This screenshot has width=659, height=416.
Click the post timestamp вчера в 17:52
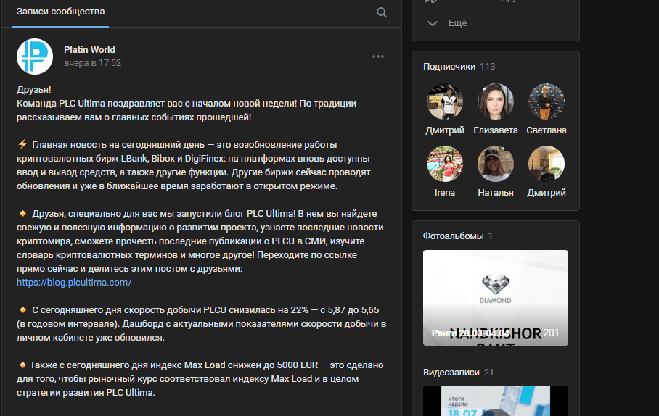pyautogui.click(x=92, y=63)
